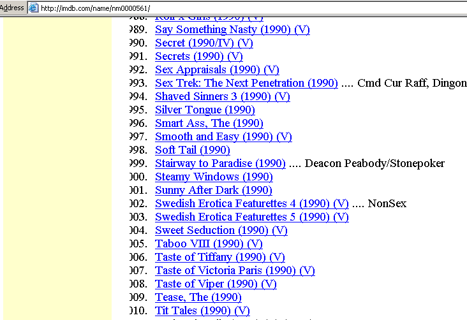The width and height of the screenshot is (467, 320).
Task: Open the 'Tease, The (1990)' link
Action: tap(198, 298)
